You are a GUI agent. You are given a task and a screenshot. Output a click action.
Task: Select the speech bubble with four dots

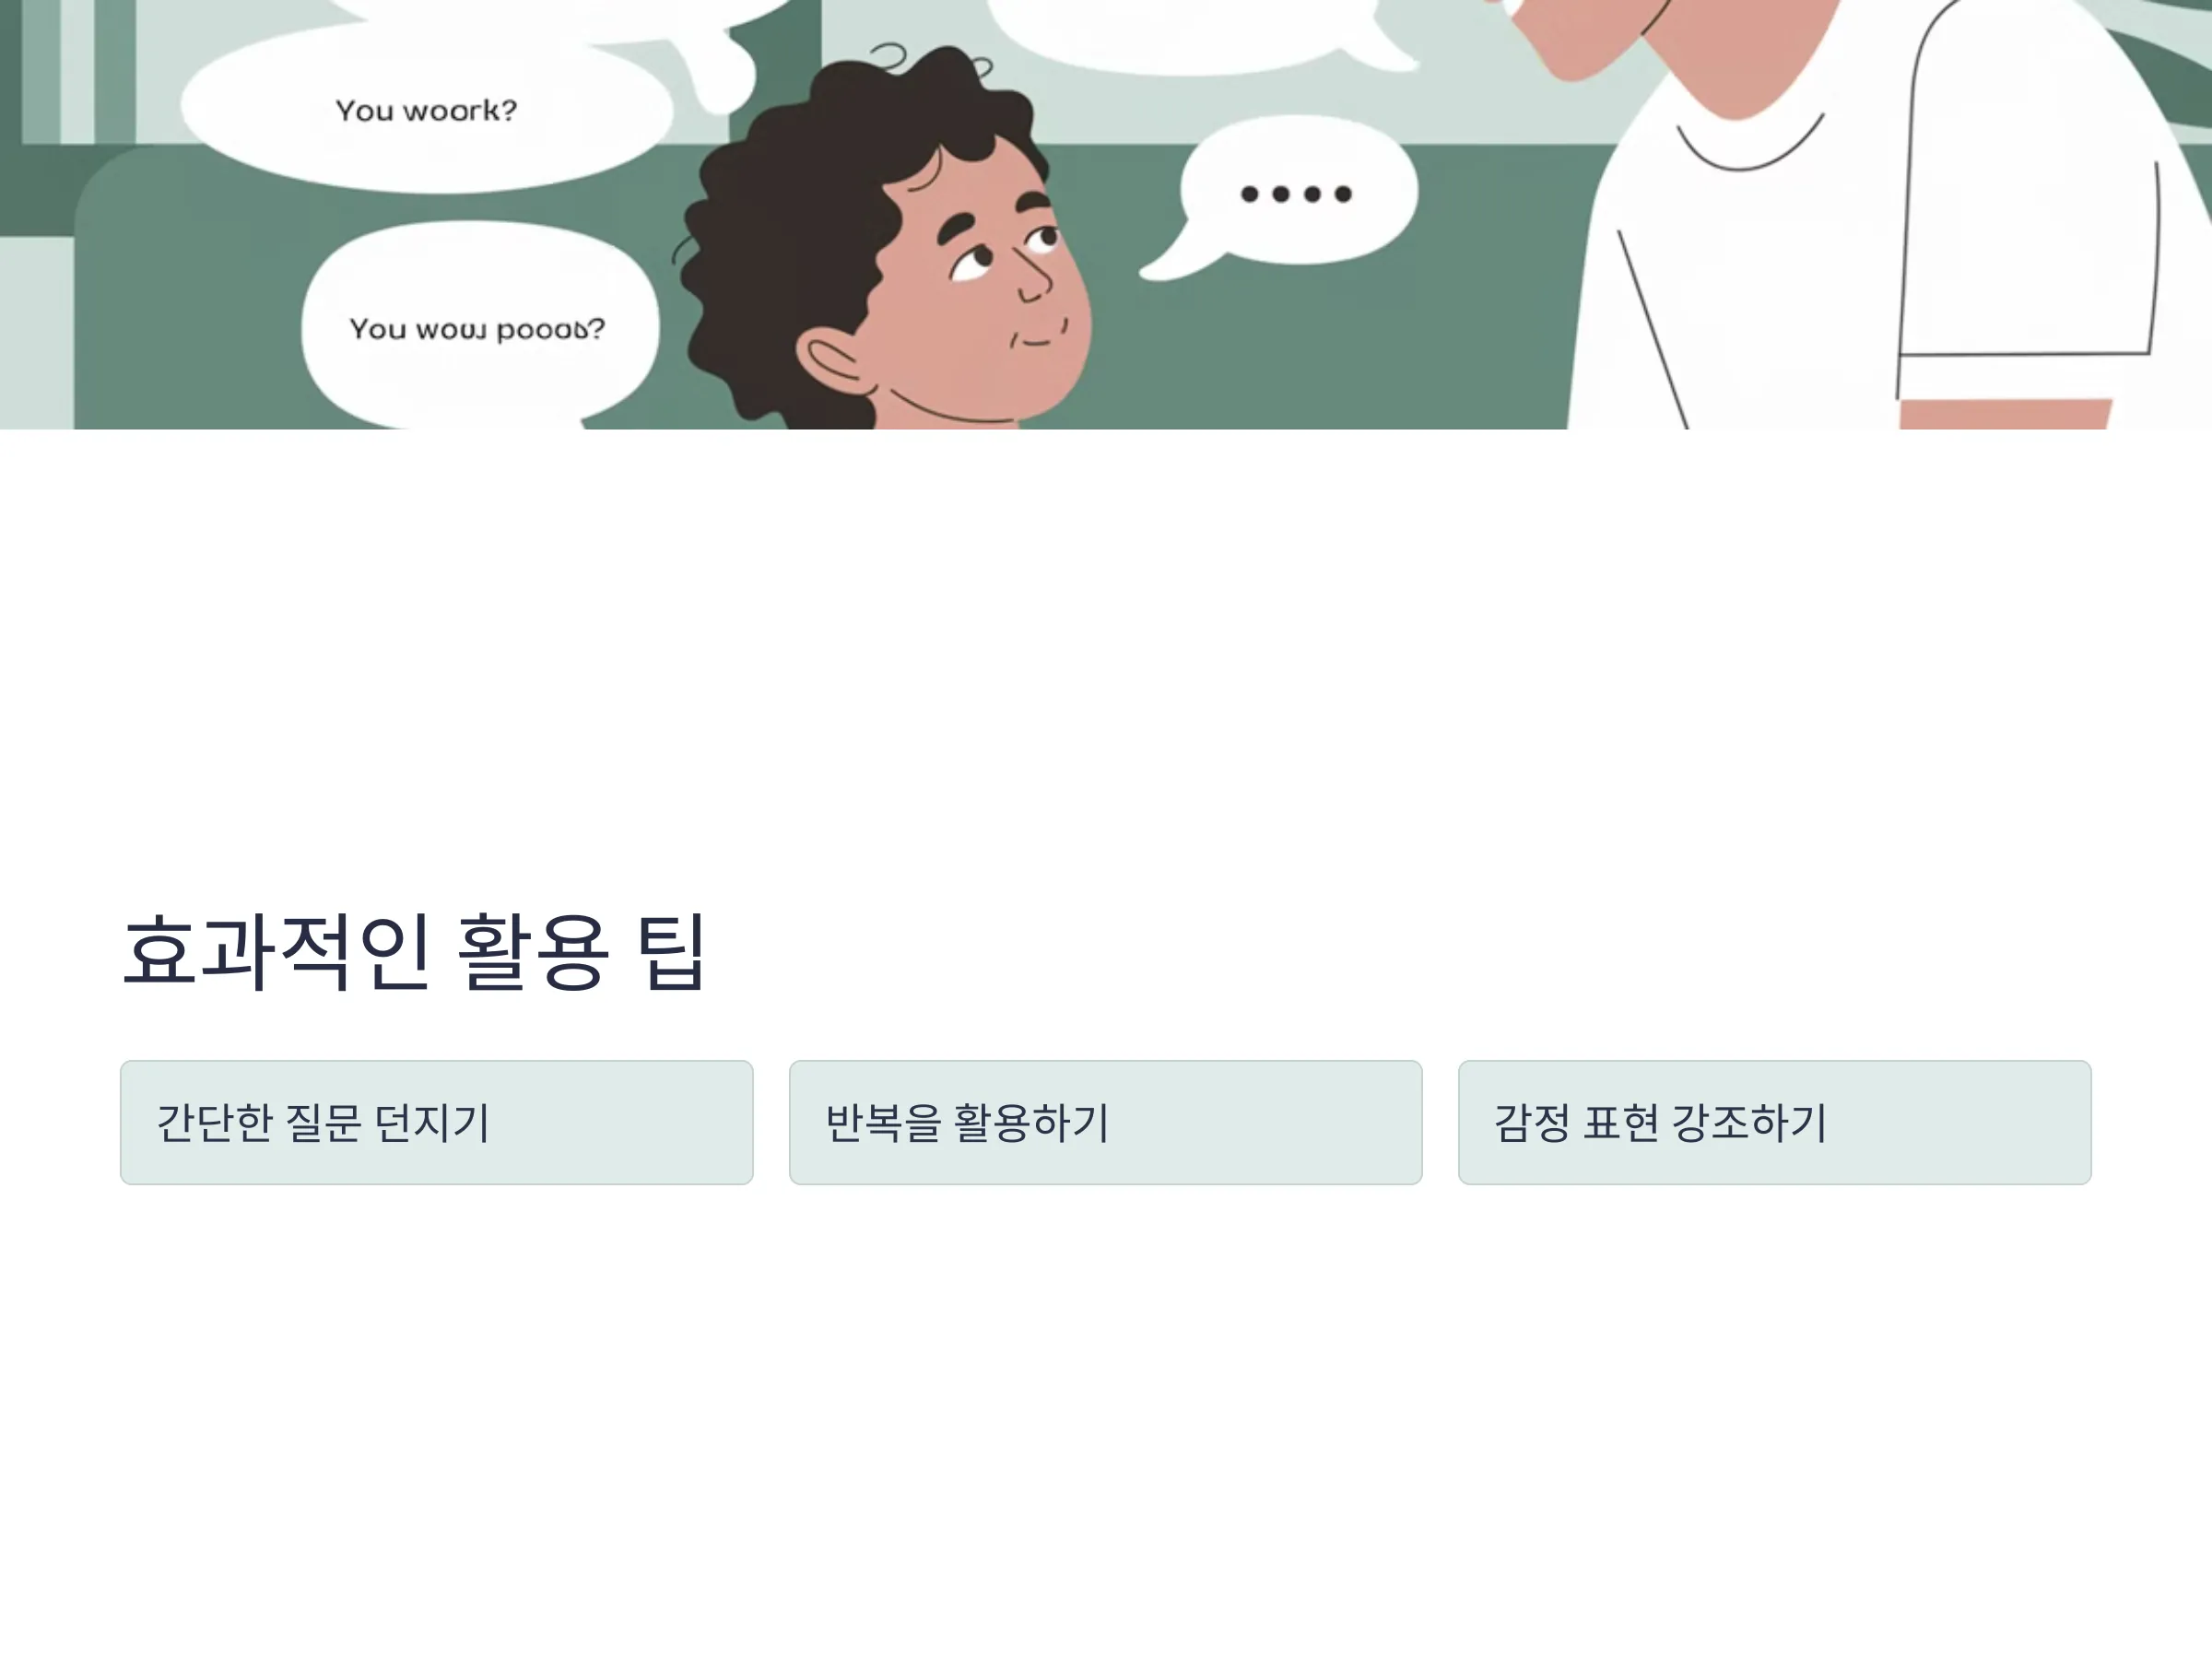coord(1290,194)
